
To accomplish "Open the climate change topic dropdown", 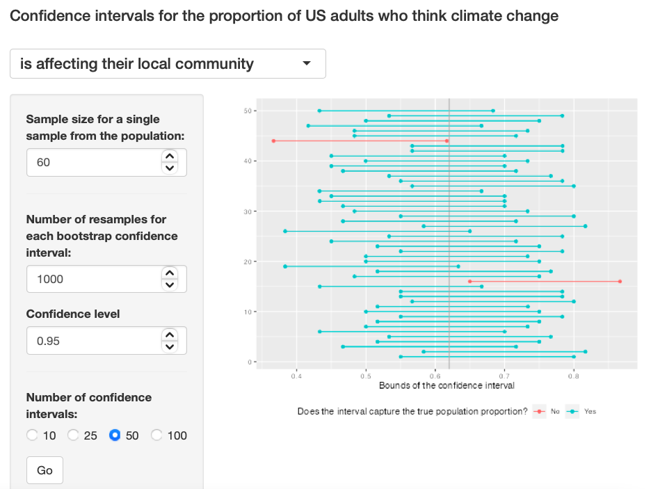I will tap(168, 64).
